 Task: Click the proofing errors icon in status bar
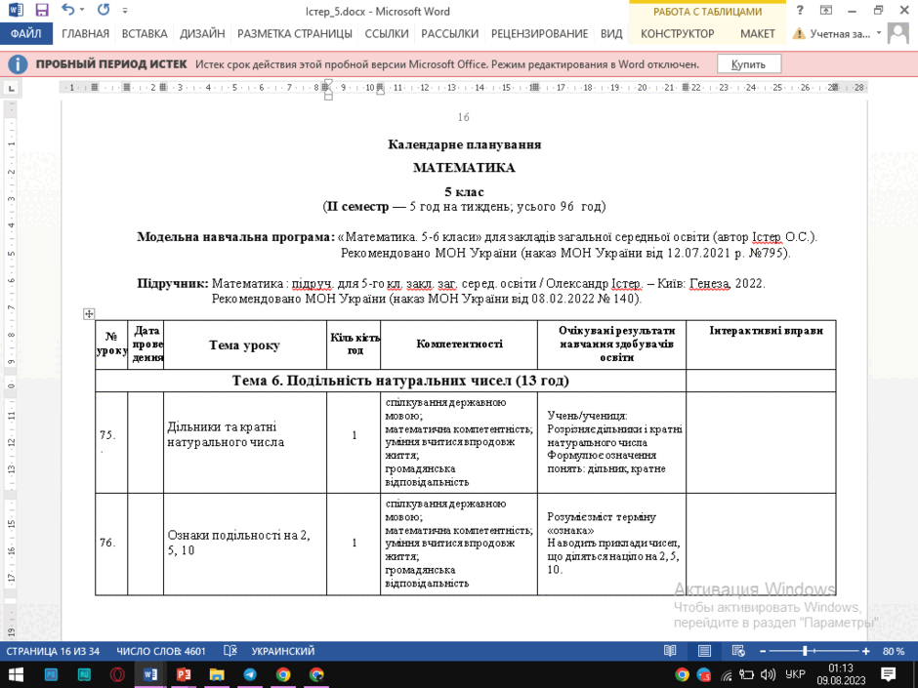coord(230,651)
